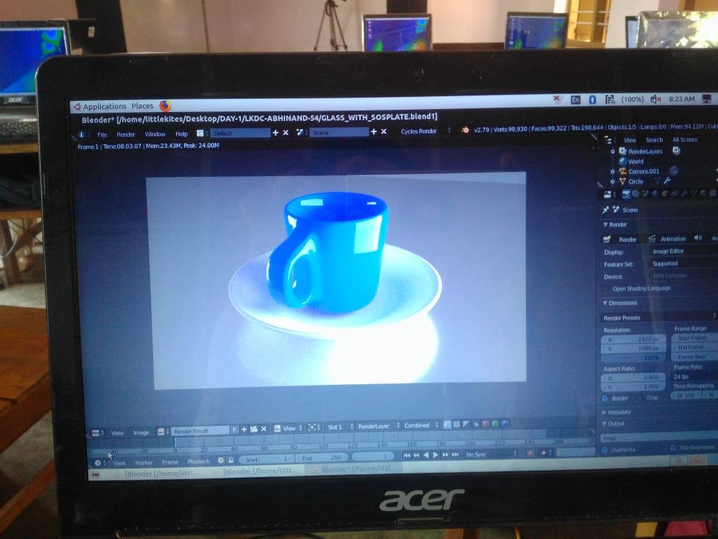718x539 pixels.
Task: Click the Blender logo in the info header
Action: point(465,130)
